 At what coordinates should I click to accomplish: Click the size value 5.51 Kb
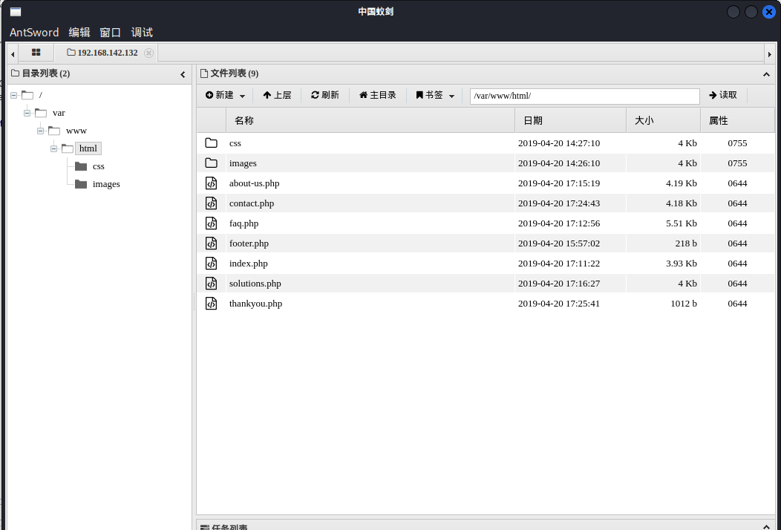[x=682, y=223]
